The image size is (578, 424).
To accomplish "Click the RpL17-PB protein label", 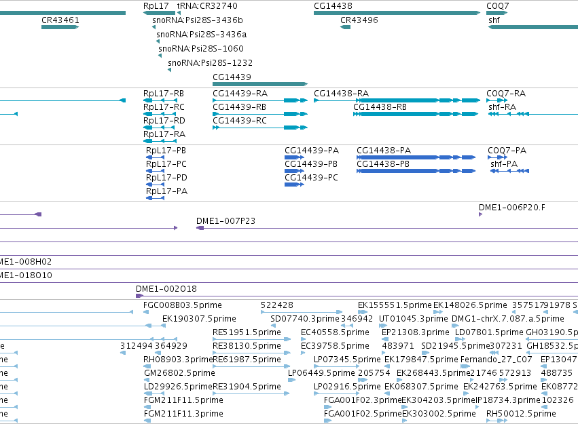I will 166,151.
